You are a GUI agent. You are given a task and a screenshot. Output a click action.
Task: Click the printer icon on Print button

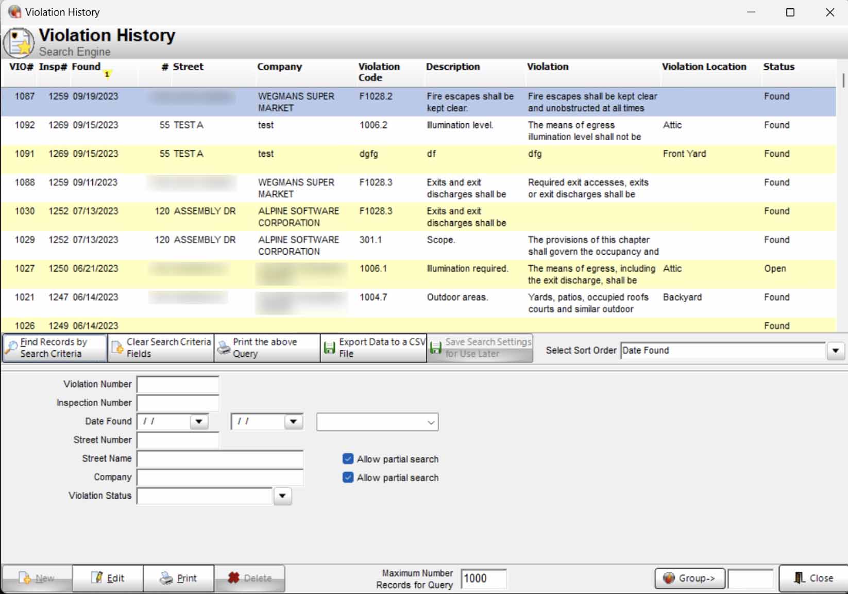[166, 578]
